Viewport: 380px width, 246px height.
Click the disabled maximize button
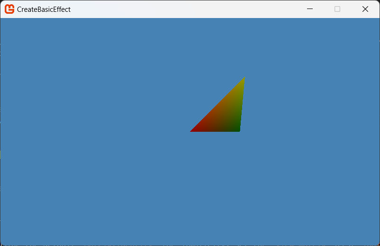point(337,9)
